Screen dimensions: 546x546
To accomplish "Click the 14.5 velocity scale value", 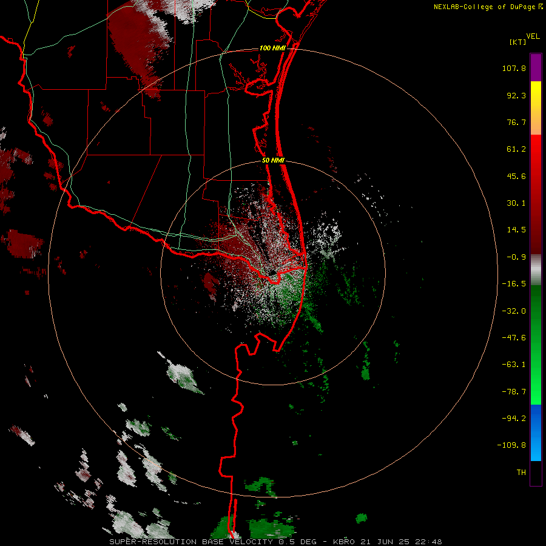I will pyautogui.click(x=516, y=230).
